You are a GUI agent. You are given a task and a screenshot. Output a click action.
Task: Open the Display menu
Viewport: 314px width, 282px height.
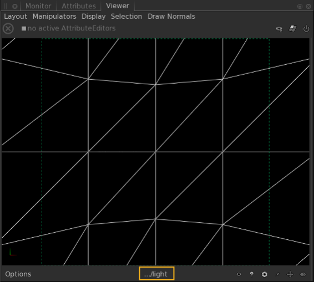pyautogui.click(x=94, y=17)
